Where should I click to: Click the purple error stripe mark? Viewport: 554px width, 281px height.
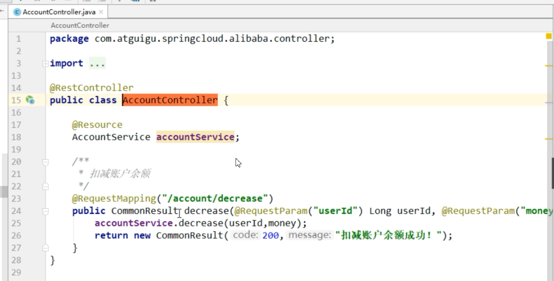coord(548,102)
